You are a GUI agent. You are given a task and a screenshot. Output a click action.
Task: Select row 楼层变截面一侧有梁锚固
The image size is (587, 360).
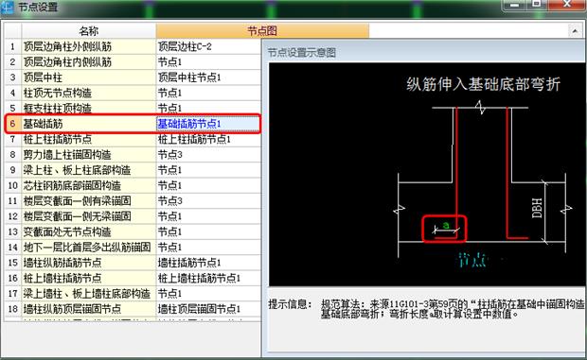click(89, 201)
